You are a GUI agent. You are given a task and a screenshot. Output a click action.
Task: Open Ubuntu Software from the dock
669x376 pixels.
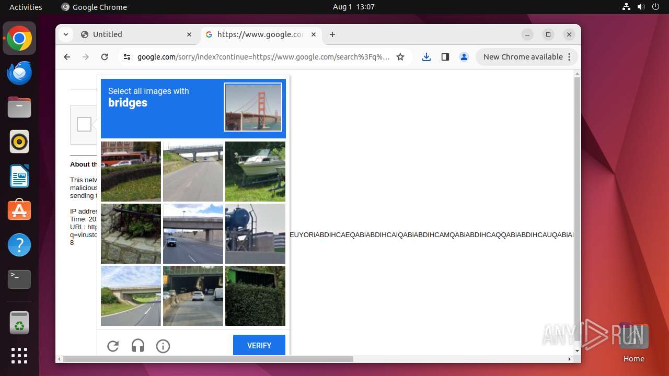click(19, 210)
